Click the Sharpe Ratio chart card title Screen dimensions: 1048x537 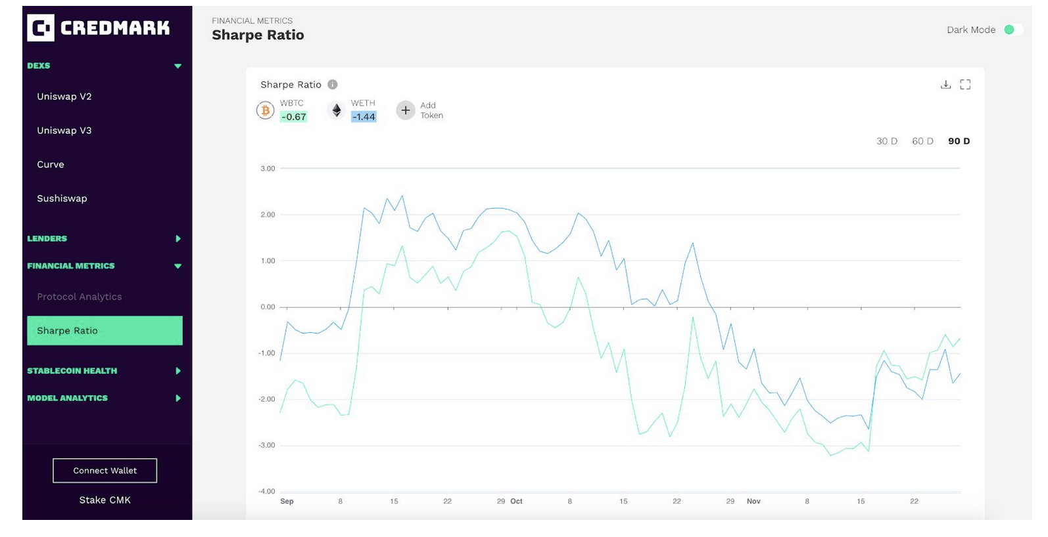291,85
